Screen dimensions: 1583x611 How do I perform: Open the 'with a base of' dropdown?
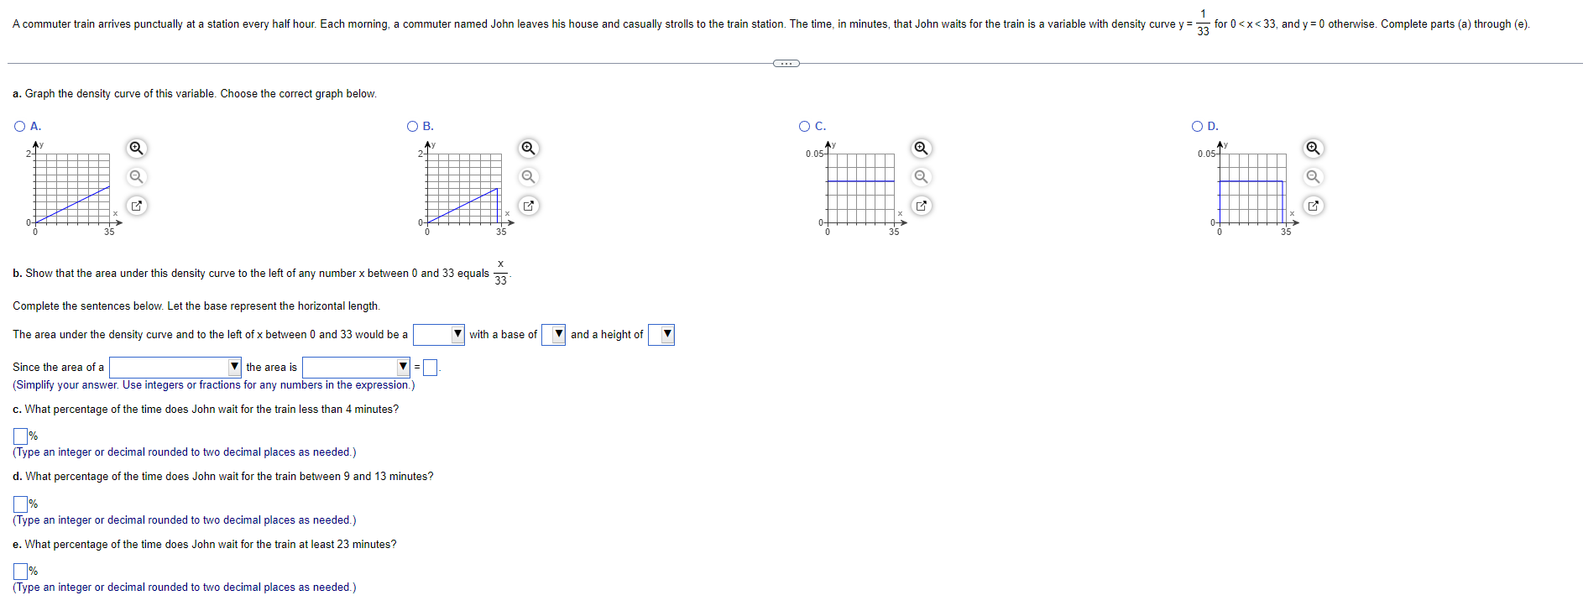click(x=555, y=334)
